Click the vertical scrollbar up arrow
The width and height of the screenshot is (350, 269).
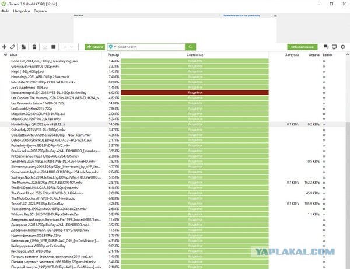click(348, 54)
